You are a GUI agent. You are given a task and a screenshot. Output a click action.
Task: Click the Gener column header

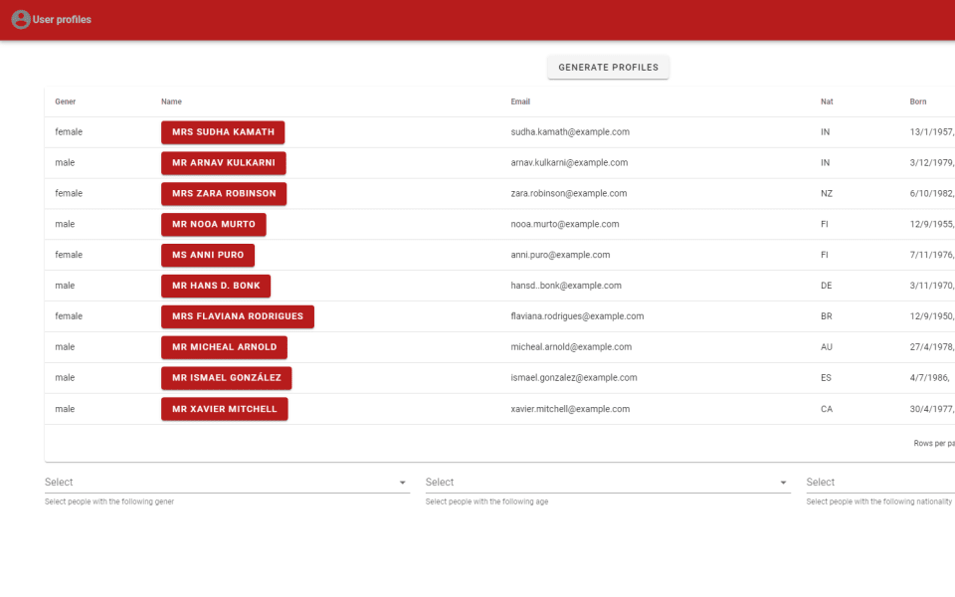[66, 101]
